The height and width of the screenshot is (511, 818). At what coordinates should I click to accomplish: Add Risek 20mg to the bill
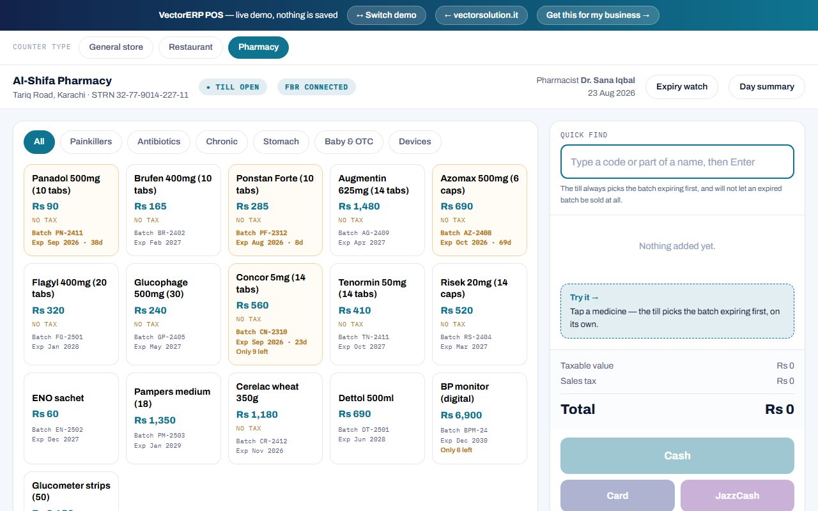480,314
